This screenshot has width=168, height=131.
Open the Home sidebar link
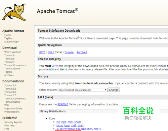coord(8,35)
